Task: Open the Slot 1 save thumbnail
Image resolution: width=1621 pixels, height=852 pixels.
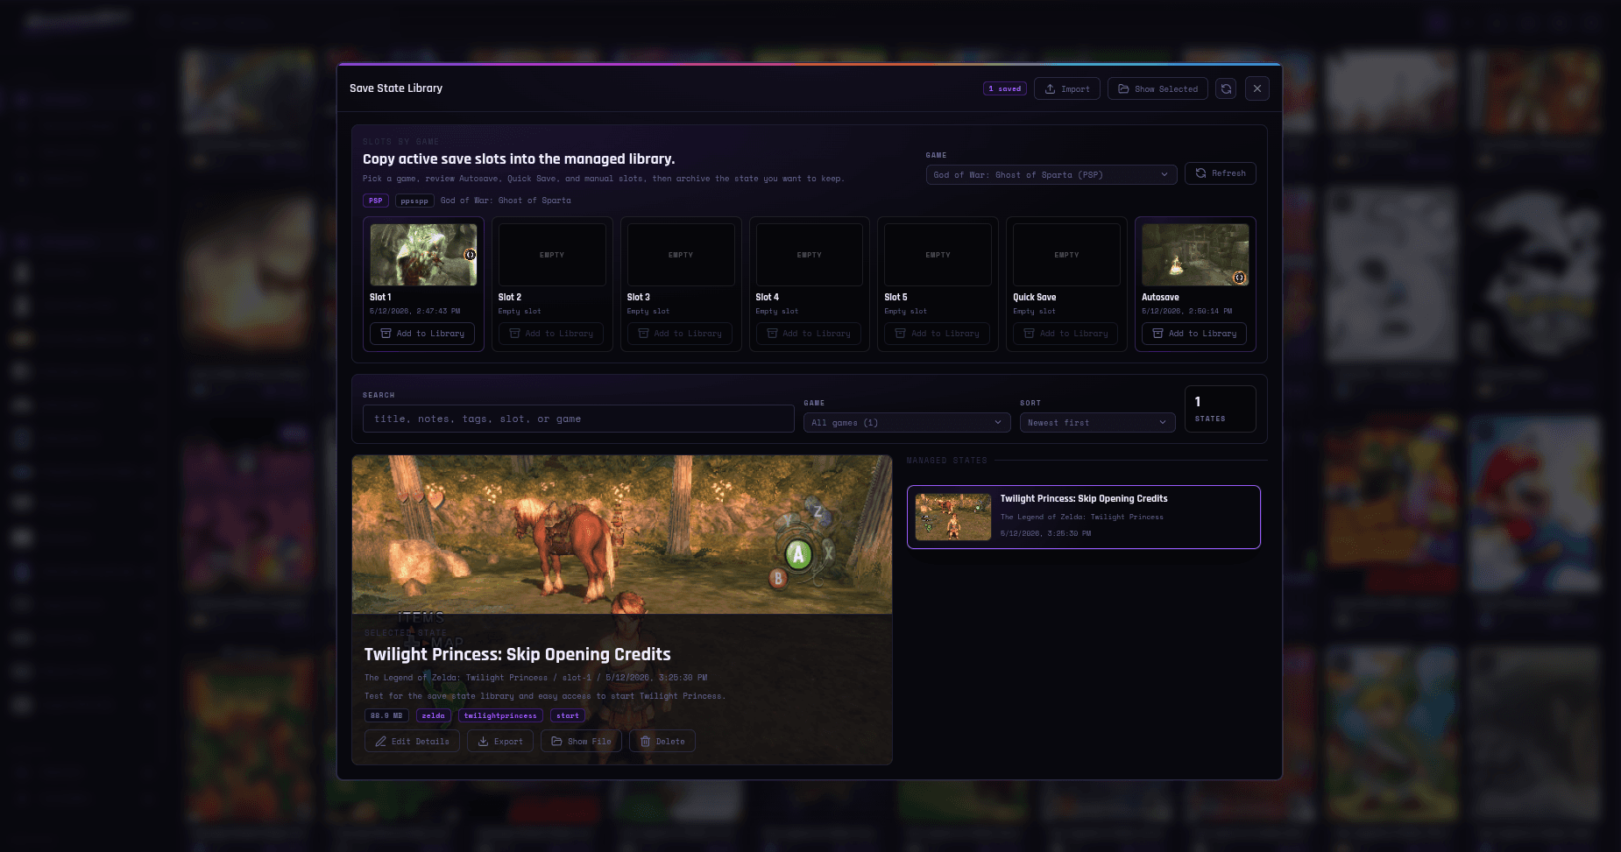Action: point(423,255)
